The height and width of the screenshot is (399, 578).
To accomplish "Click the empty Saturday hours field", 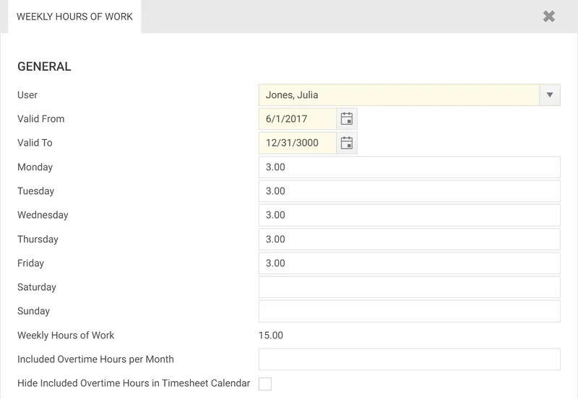I will [x=409, y=287].
